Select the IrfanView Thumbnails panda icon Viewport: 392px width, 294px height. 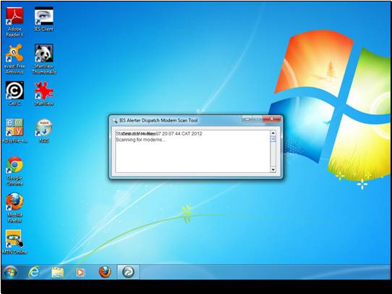(x=43, y=59)
